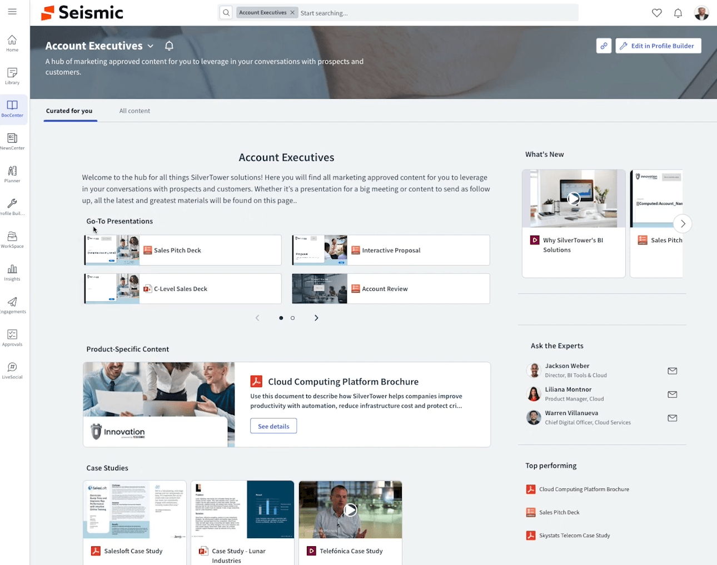This screenshot has width=717, height=565.
Task: Open the Planner sidebar icon
Action: (x=12, y=174)
